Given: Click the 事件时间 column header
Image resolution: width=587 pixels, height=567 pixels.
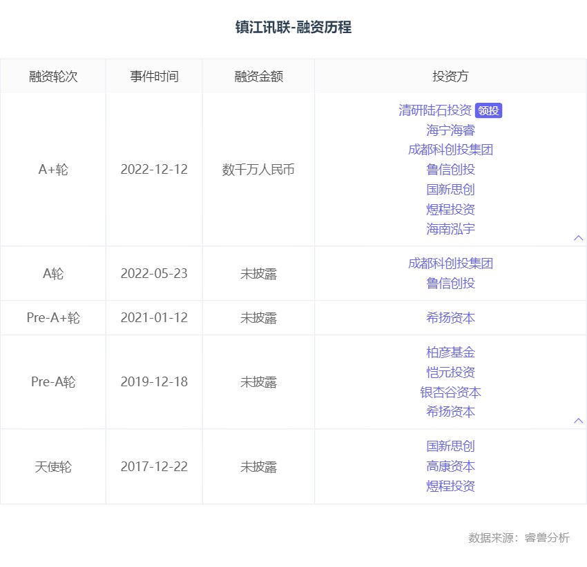Looking at the screenshot, I should click(x=154, y=77).
